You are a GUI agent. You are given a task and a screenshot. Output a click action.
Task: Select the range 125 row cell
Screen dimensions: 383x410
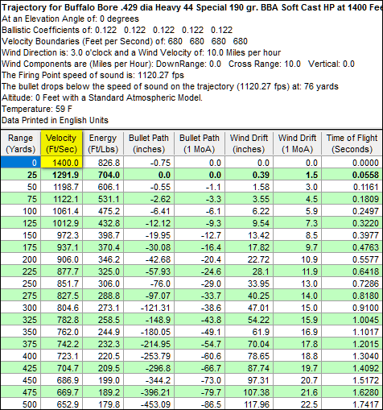[x=21, y=223]
